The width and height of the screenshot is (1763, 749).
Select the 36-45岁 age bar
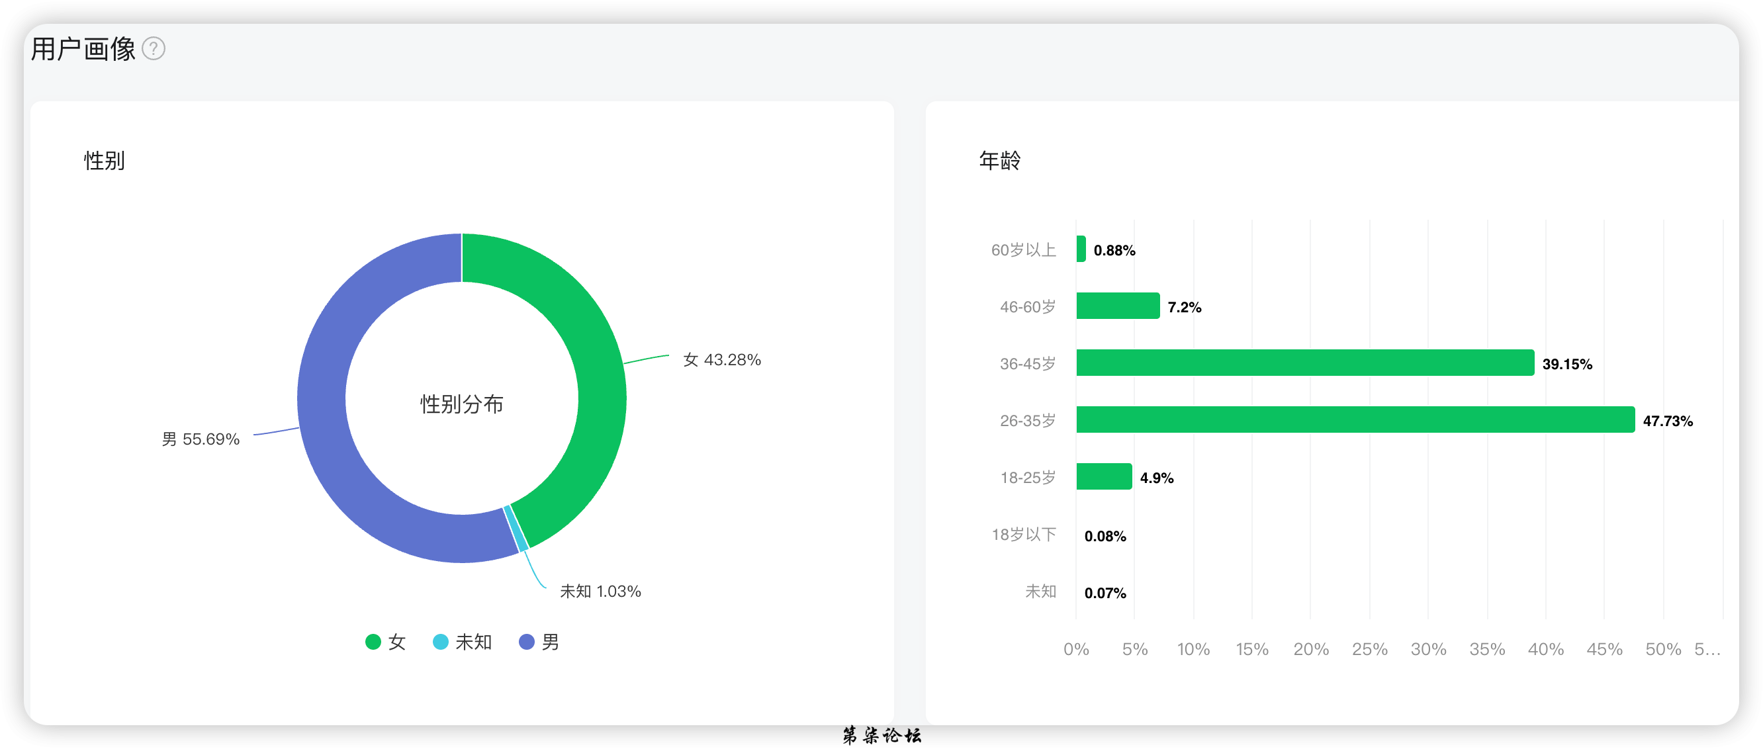click(x=1304, y=363)
